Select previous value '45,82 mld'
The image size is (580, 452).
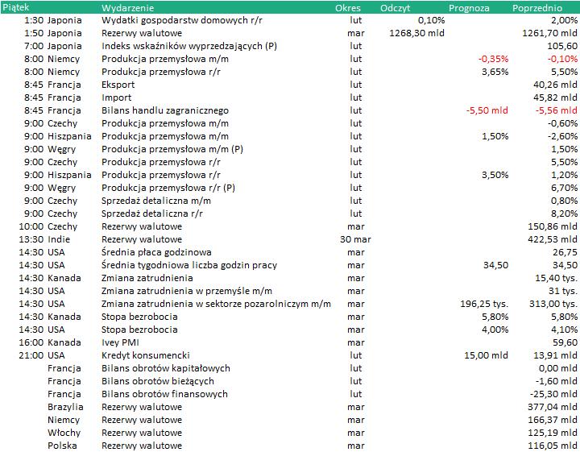click(x=555, y=97)
